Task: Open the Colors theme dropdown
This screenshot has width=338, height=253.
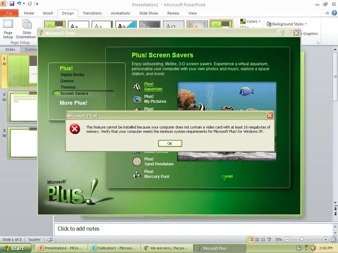Action: pos(251,21)
